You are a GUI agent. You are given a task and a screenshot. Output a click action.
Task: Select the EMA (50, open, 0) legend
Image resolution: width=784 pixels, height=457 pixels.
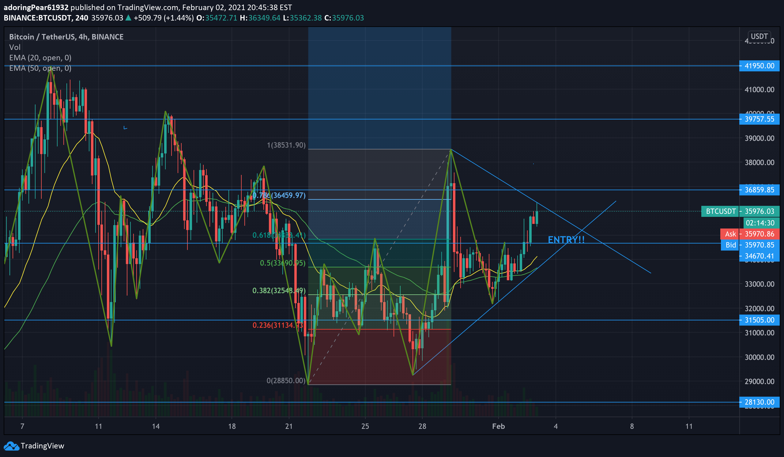(x=40, y=68)
